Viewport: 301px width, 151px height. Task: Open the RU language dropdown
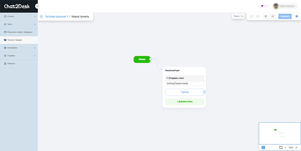tap(264, 6)
